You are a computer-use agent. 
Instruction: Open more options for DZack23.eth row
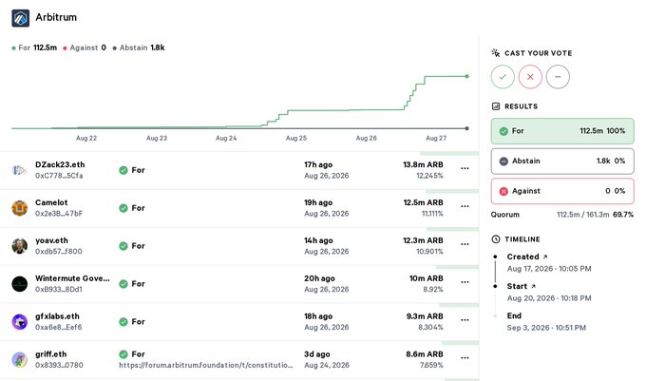point(465,168)
